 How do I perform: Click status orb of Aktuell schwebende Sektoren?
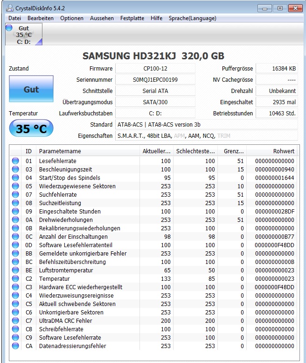coord(15,304)
